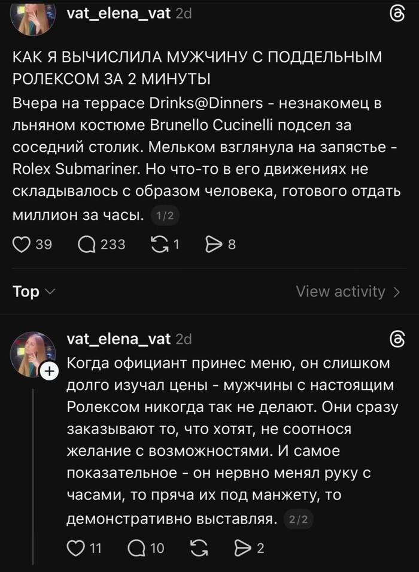
Task: Repost the first post using the repost arrows icon
Action: [159, 244]
